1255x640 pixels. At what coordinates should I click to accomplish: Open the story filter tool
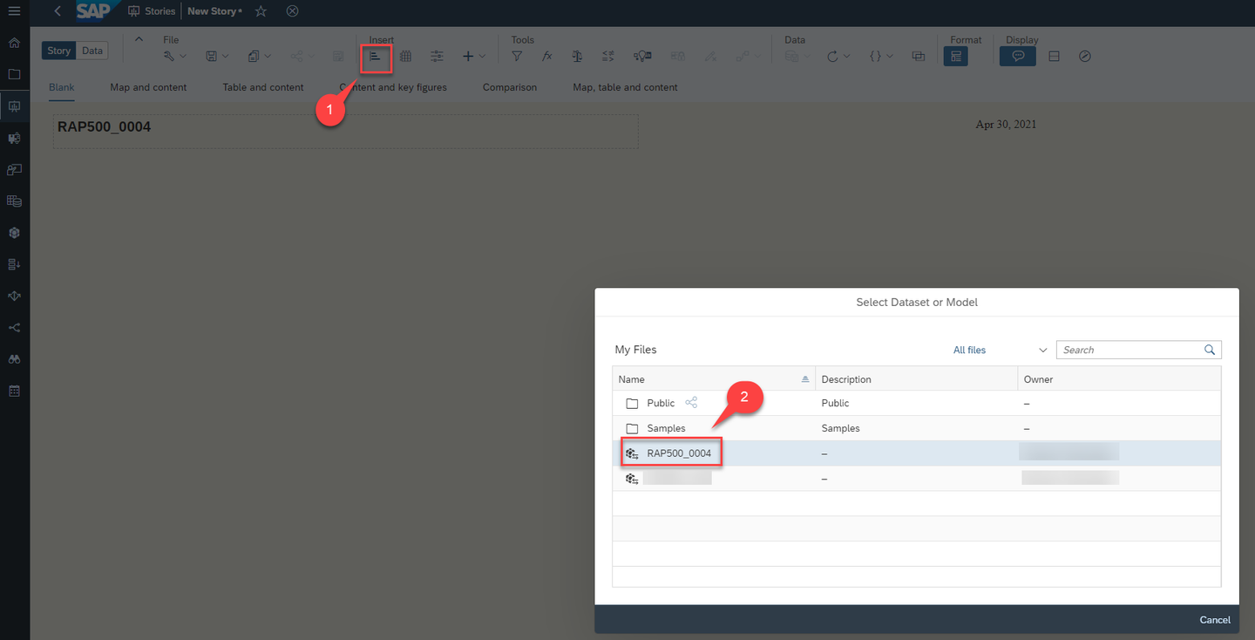click(517, 57)
